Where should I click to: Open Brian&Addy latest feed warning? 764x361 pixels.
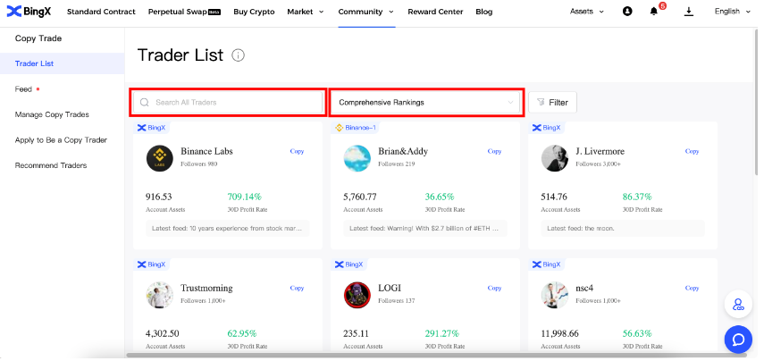pyautogui.click(x=425, y=228)
